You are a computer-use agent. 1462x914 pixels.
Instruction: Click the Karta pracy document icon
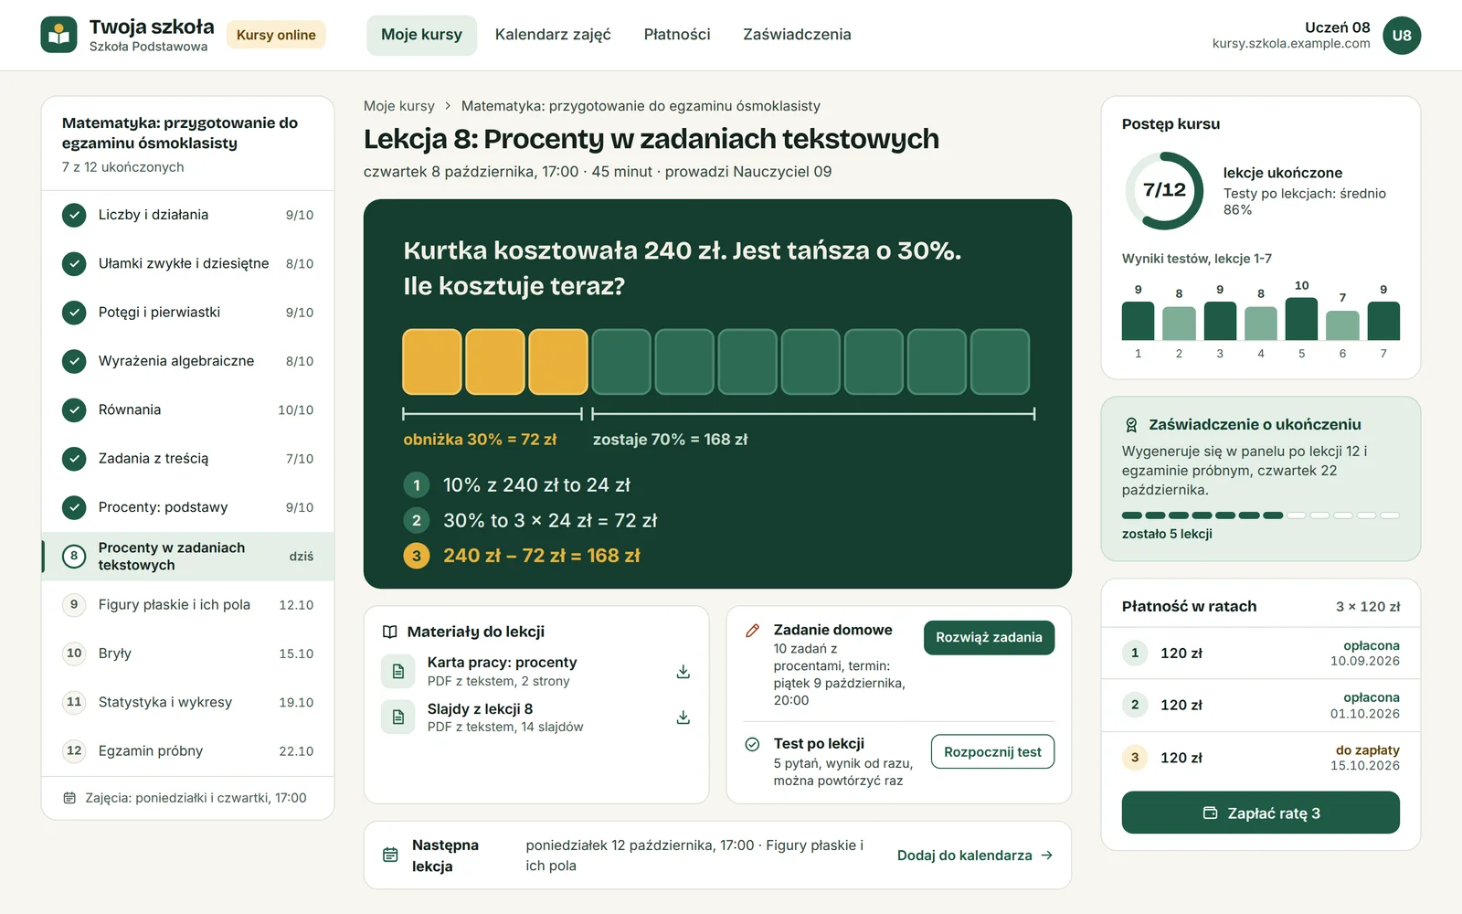(x=398, y=672)
